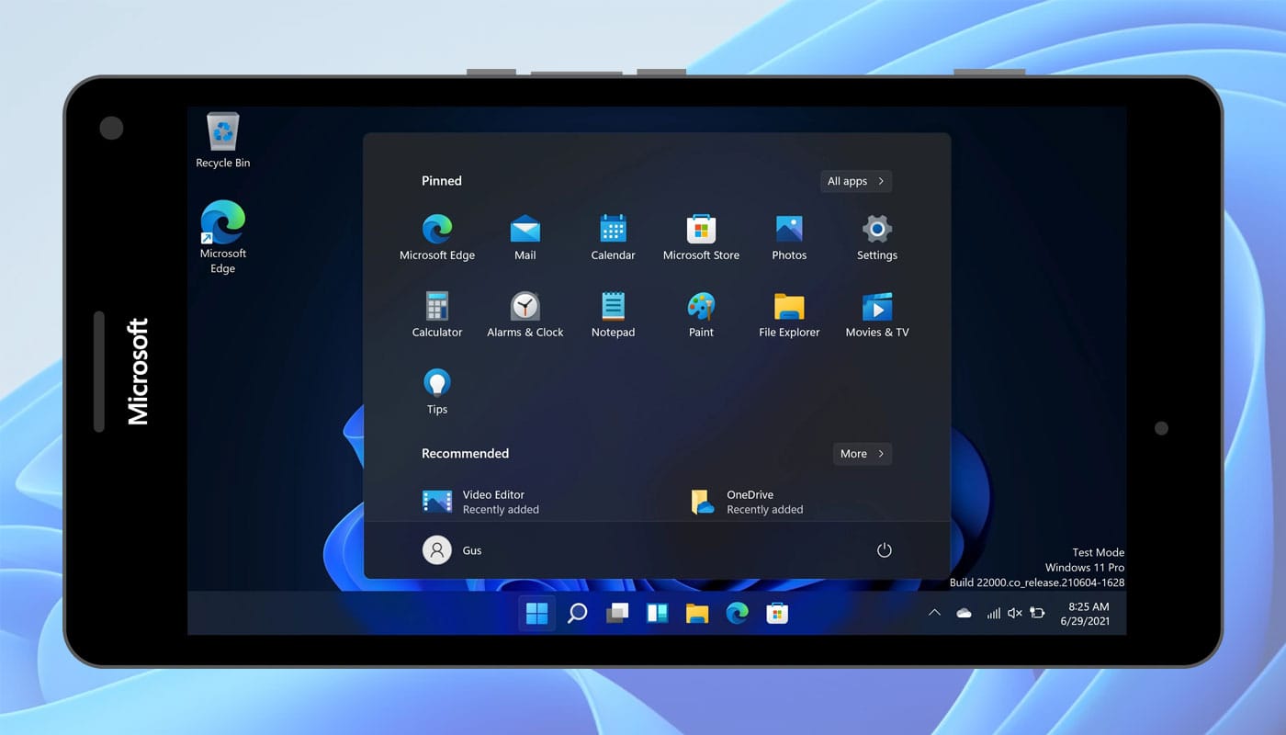Open Search from the taskbar

(577, 613)
